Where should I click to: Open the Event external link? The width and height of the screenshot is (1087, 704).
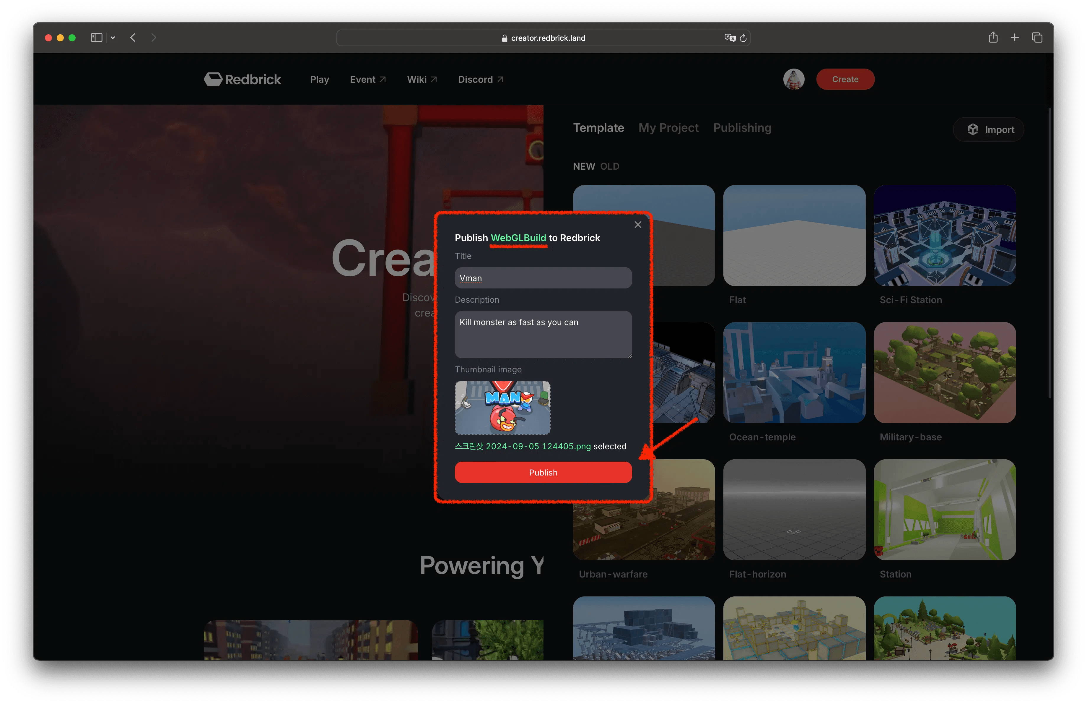[x=368, y=80]
